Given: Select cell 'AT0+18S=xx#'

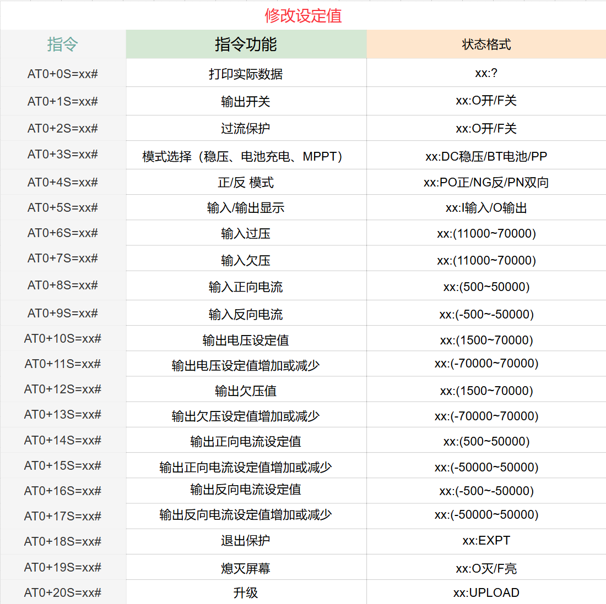Looking at the screenshot, I should click(63, 542).
